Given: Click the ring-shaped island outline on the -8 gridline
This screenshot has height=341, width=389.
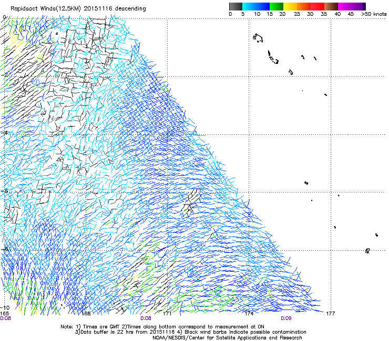Looking at the screenshot, I should tap(367, 251).
